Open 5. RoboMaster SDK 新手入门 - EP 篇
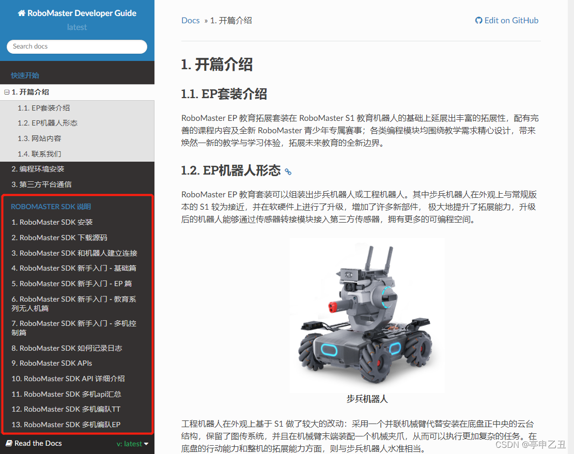The width and height of the screenshot is (574, 454). [x=72, y=284]
